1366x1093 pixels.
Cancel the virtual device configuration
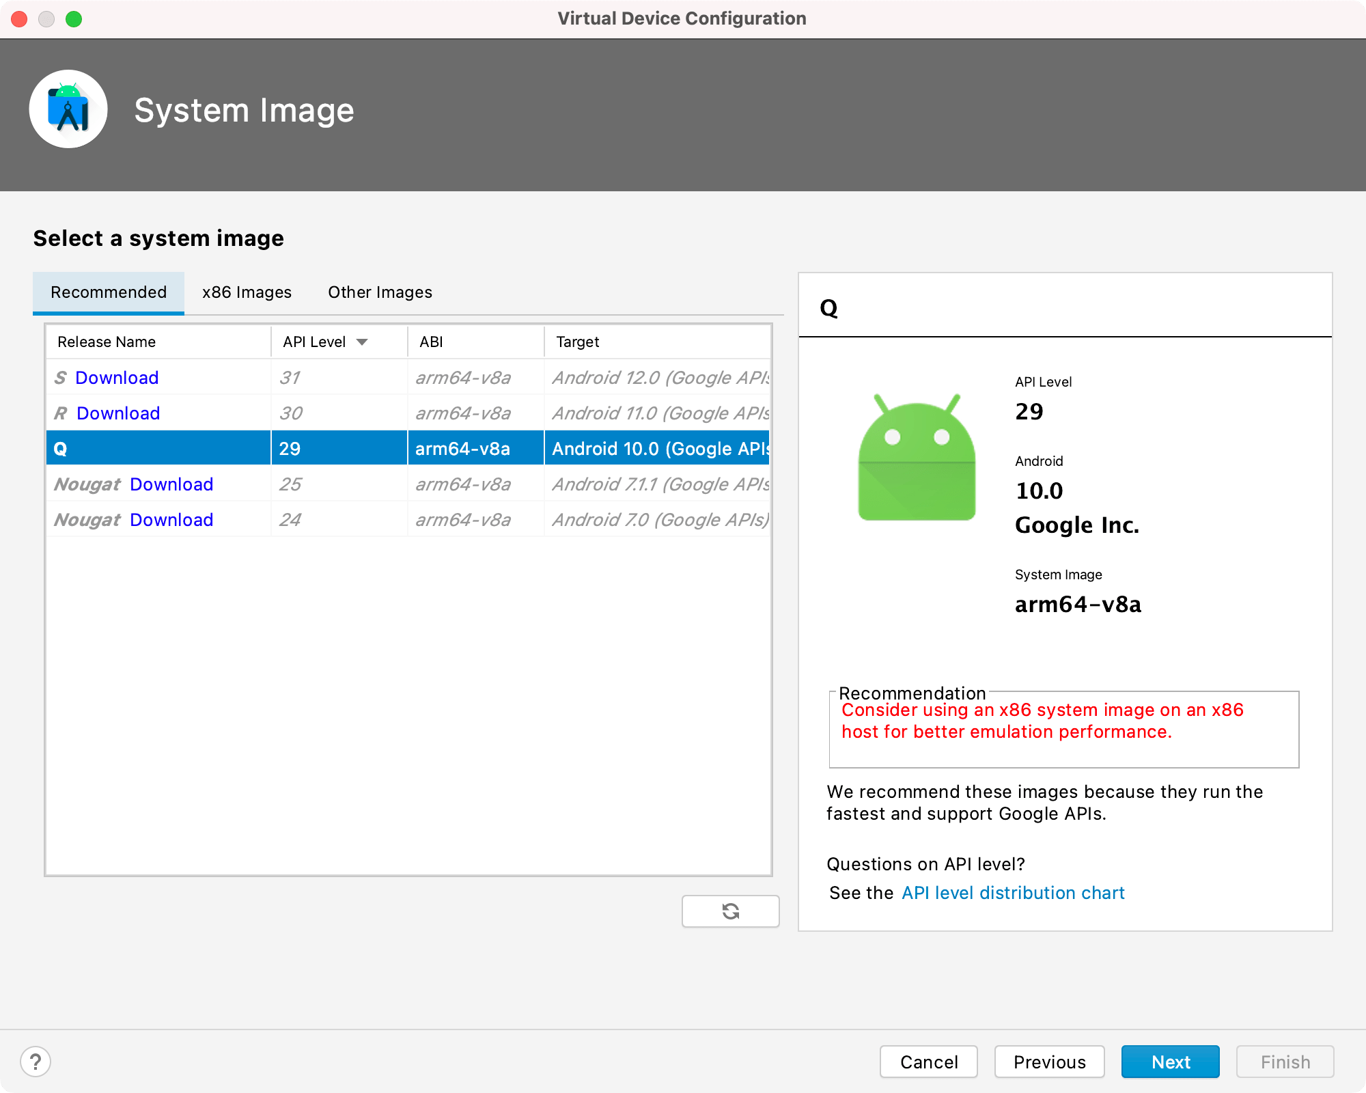[928, 1062]
